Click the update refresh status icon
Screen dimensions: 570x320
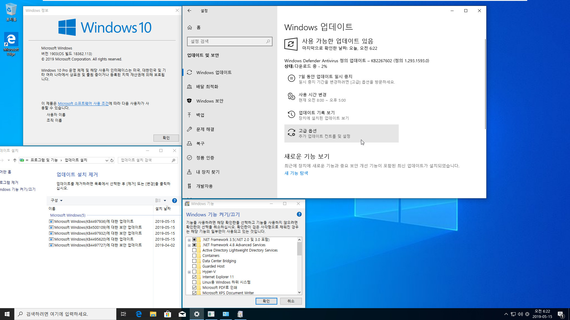[291, 44]
